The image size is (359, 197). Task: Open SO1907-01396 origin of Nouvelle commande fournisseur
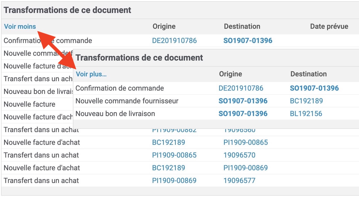coord(243,101)
